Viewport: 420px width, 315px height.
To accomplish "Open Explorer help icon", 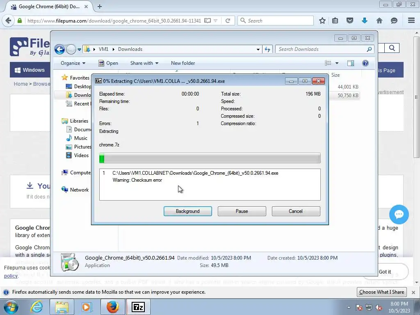I will [x=365, y=63].
